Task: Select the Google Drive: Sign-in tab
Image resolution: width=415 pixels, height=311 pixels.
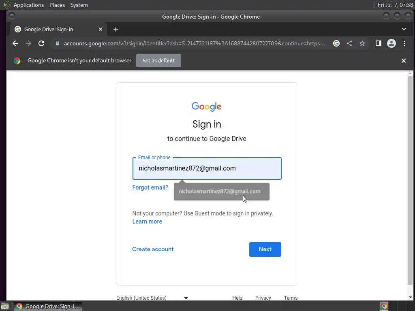Action: (58, 29)
